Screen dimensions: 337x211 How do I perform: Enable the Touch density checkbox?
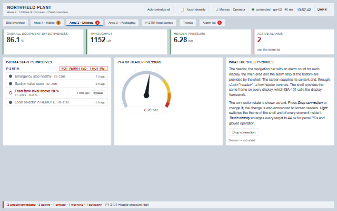[182, 9]
